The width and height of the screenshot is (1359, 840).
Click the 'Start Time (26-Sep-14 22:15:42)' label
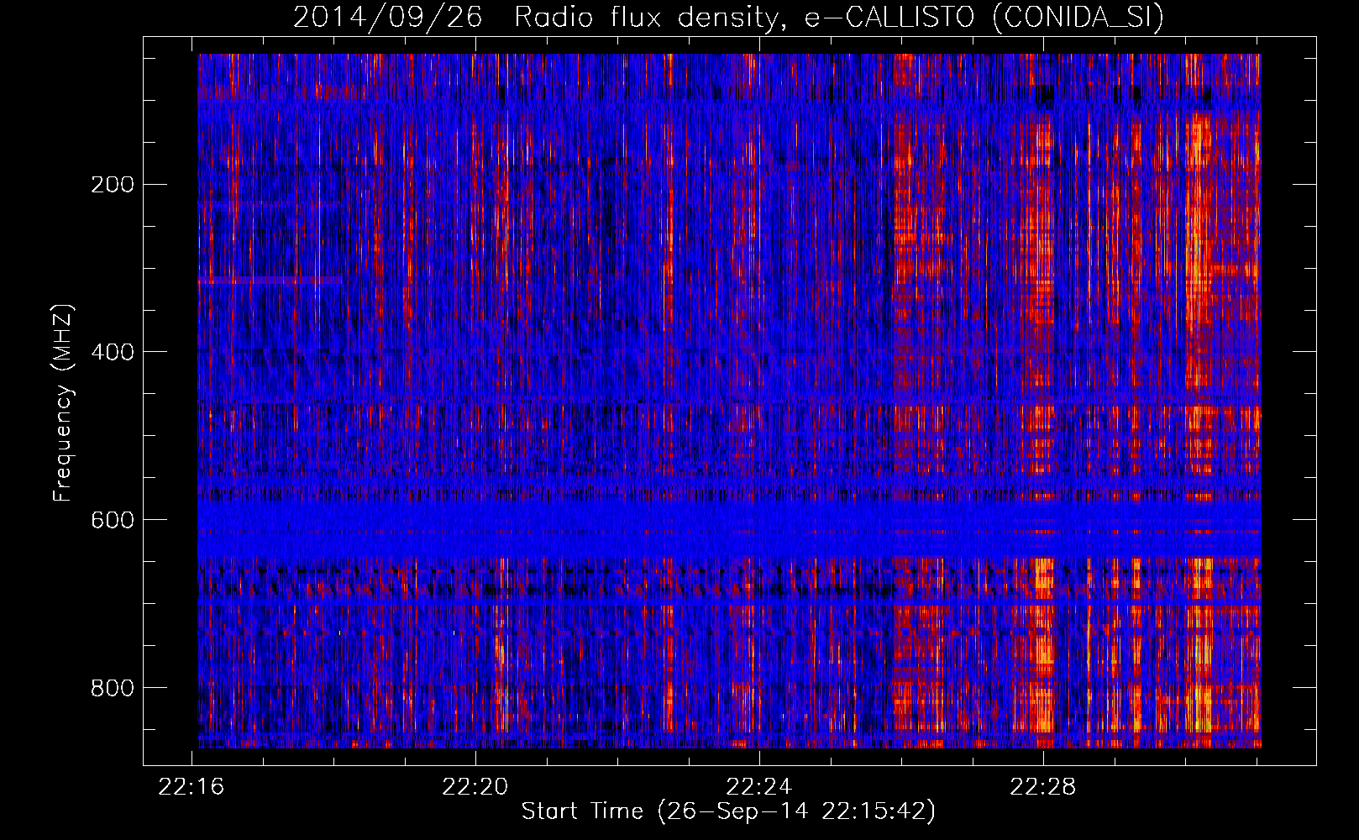coord(728,811)
